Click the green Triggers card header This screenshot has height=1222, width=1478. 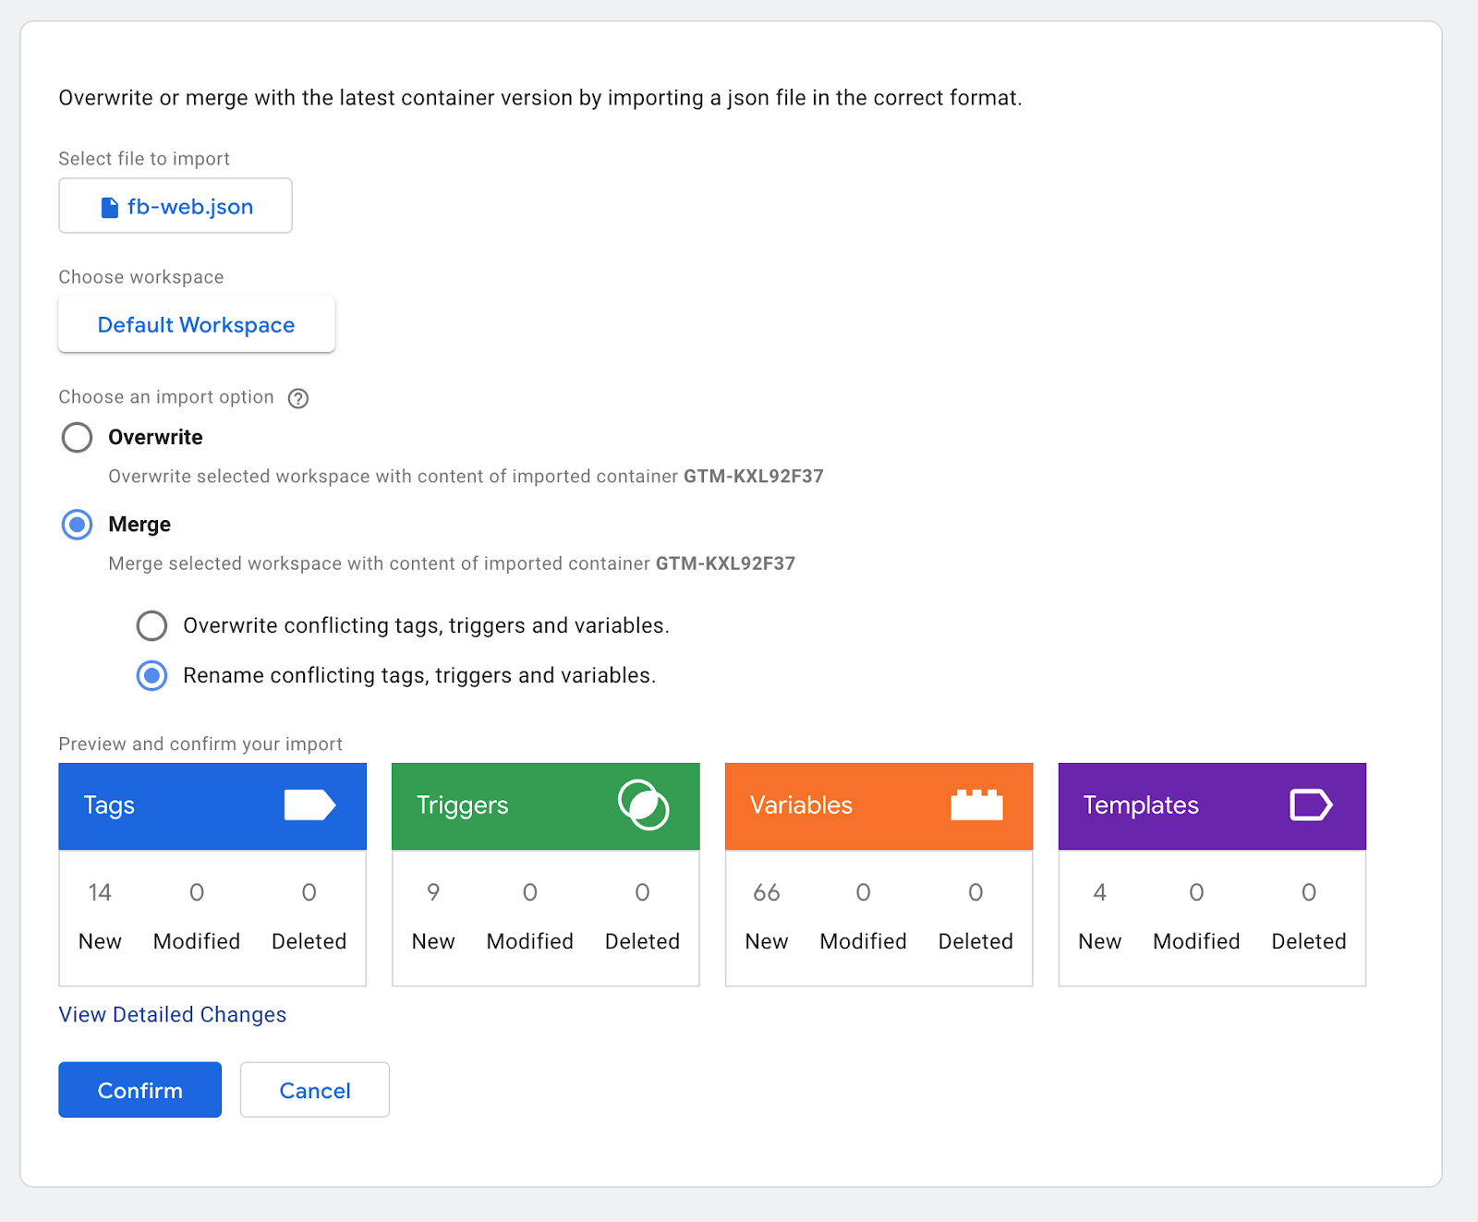[517, 805]
